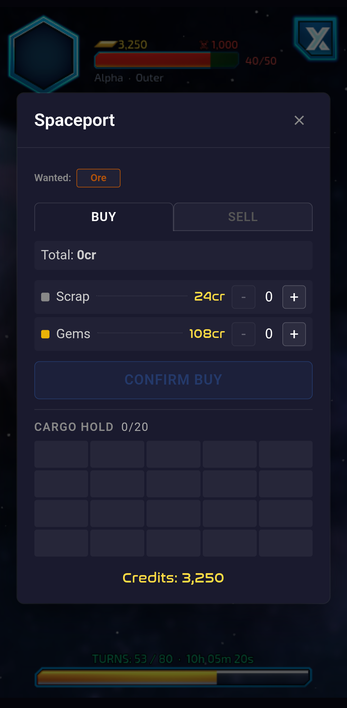Switch to the SELL tab
Viewport: 347px width, 708px height.
243,217
